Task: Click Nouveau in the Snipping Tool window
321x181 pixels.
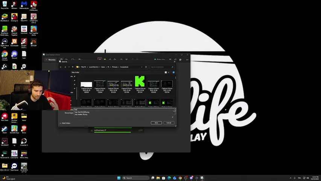Action: [50, 60]
